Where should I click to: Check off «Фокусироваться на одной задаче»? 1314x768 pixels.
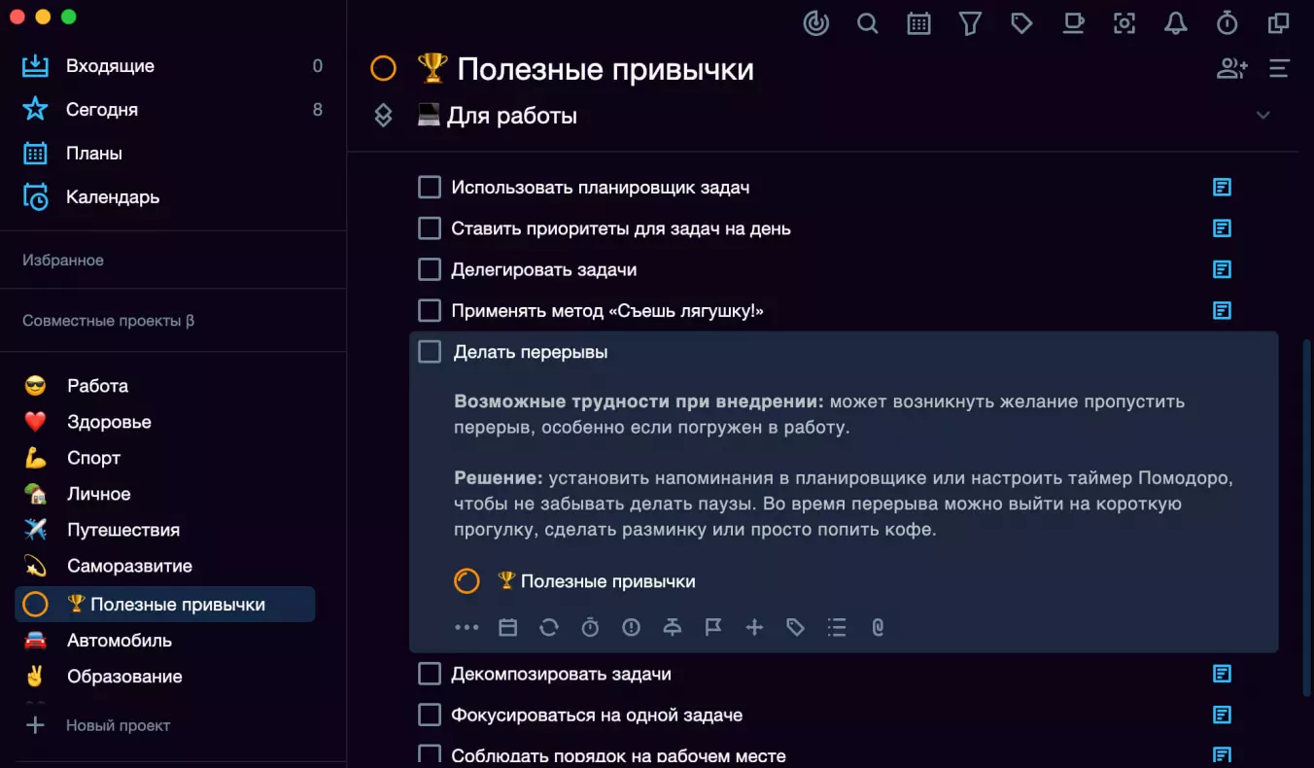click(430, 715)
